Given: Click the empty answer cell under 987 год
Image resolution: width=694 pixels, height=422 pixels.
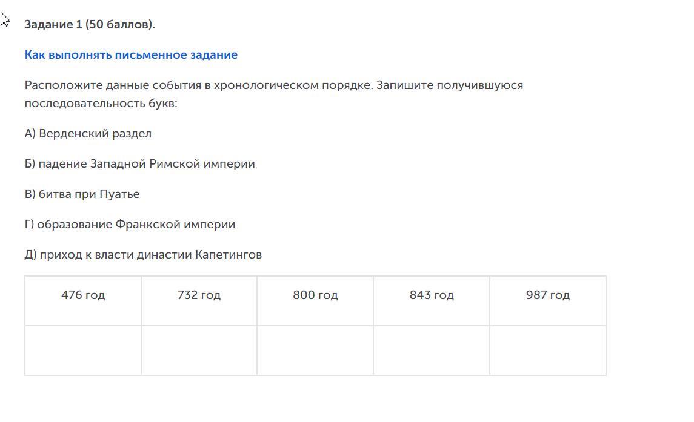Looking at the screenshot, I should pos(548,351).
